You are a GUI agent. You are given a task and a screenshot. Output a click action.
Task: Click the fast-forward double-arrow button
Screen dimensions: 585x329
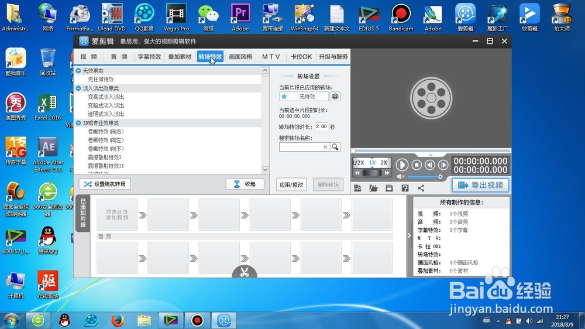pyautogui.click(x=387, y=173)
